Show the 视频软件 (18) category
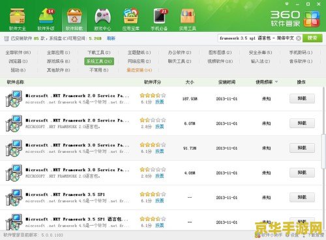The image size is (326, 240). [x=220, y=61]
